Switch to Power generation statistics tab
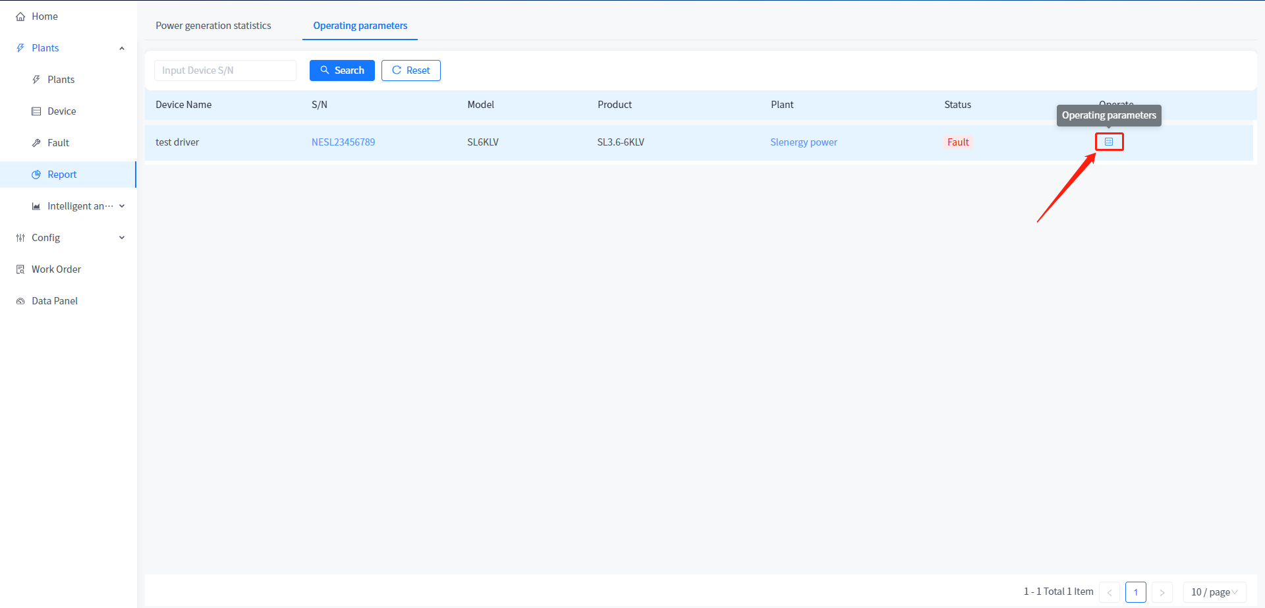Viewport: 1265px width, 608px height. pyautogui.click(x=213, y=26)
